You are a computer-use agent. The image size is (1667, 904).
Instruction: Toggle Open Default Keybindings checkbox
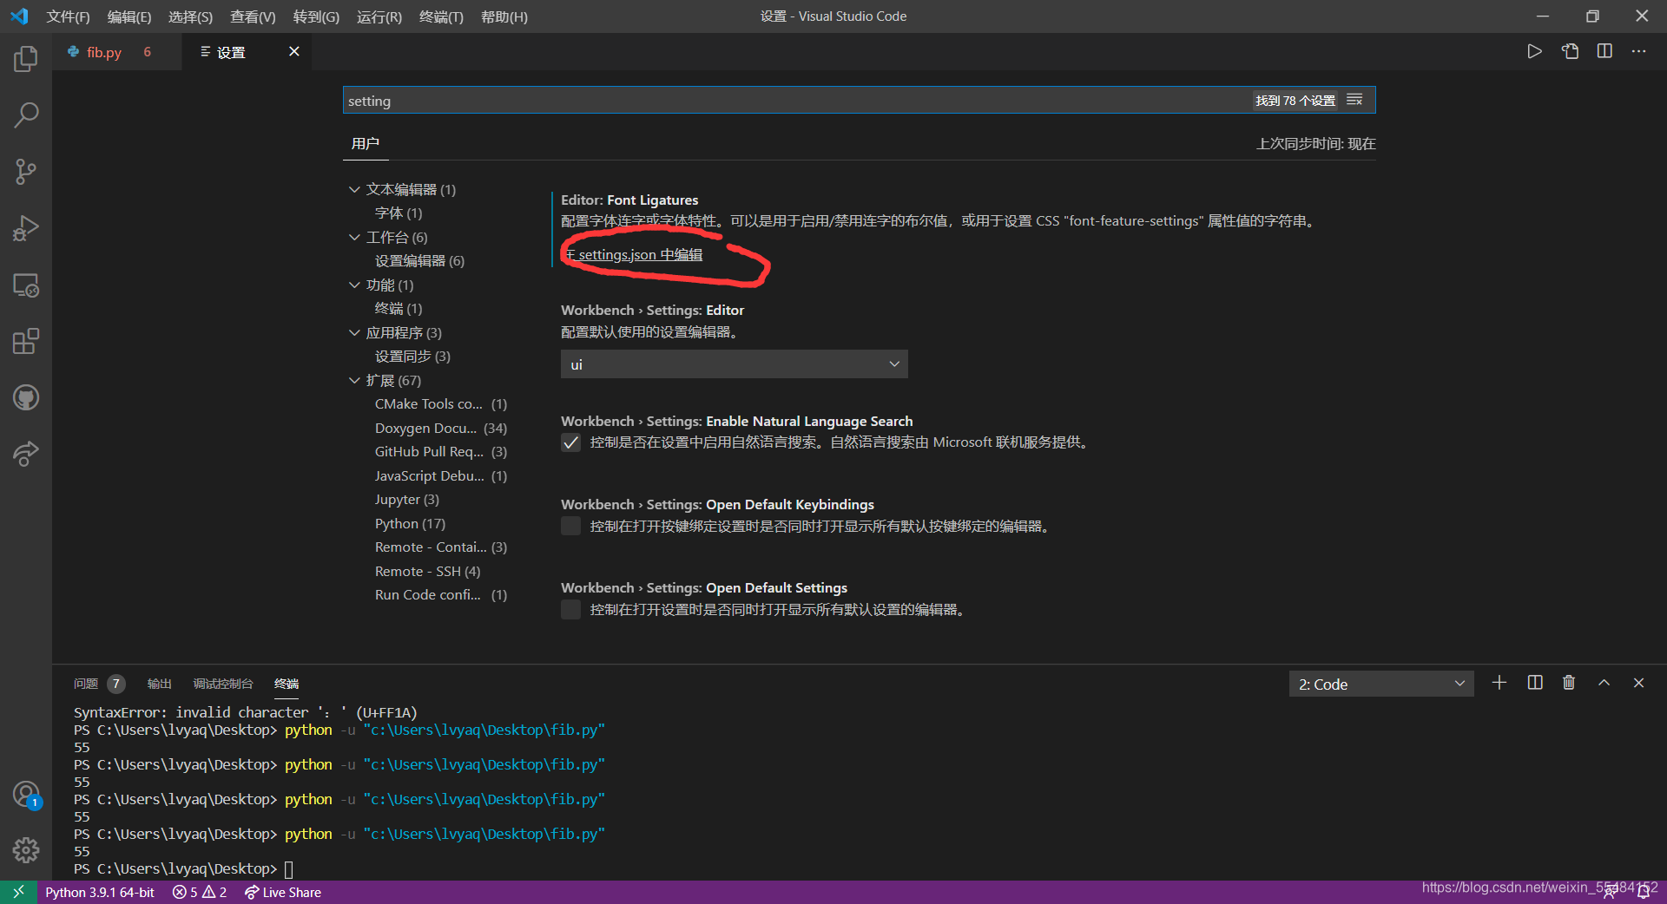[x=570, y=526]
